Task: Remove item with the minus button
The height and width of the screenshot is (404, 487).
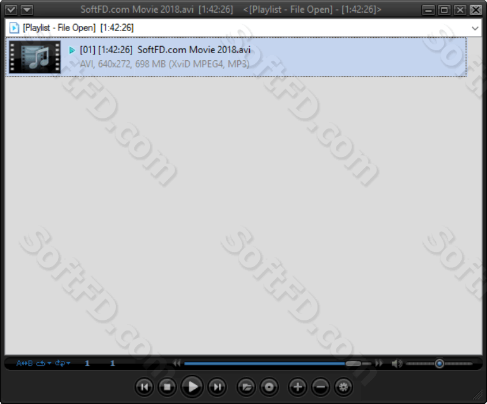Action: [x=321, y=387]
